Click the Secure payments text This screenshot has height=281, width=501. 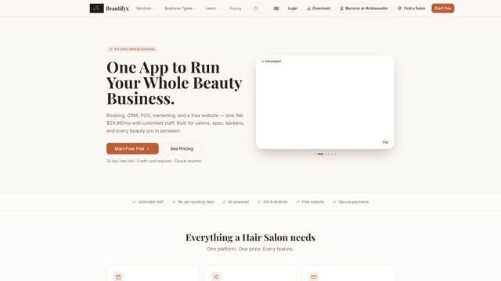point(353,202)
